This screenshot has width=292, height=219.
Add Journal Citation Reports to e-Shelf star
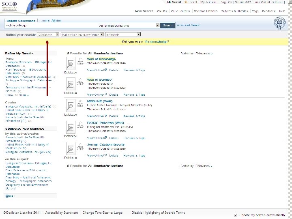coord(80,144)
